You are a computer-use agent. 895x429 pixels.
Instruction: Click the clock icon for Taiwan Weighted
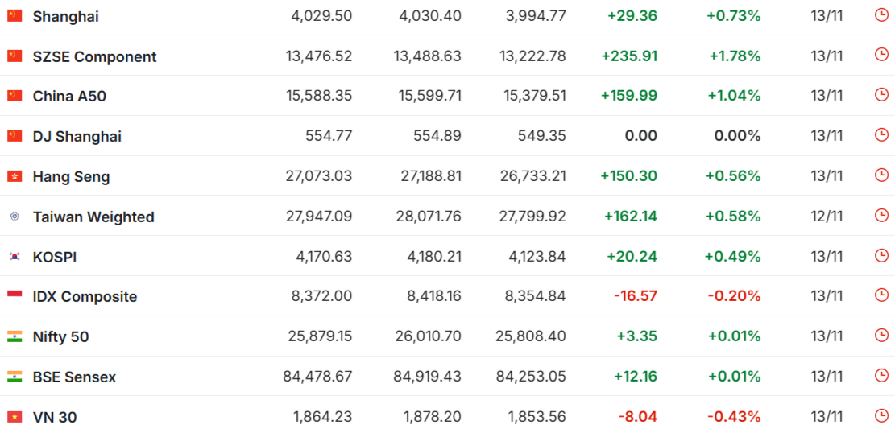[x=881, y=216]
